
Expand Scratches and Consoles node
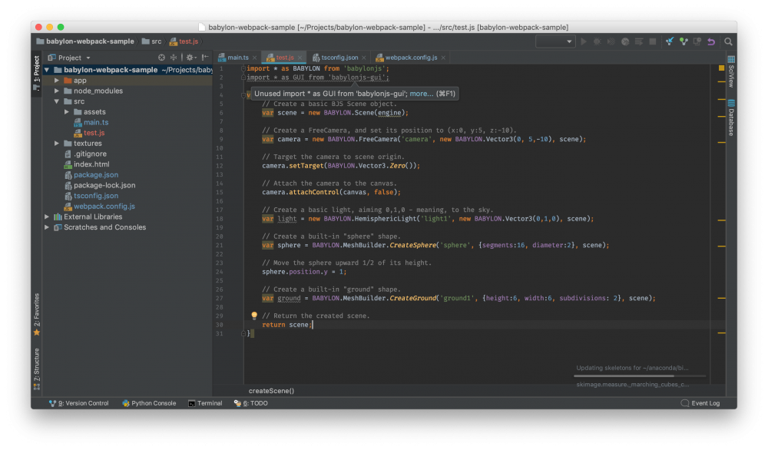tap(47, 227)
